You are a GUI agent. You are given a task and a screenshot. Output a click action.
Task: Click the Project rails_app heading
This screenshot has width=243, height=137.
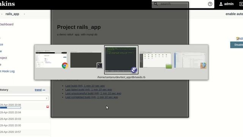(x=79, y=27)
